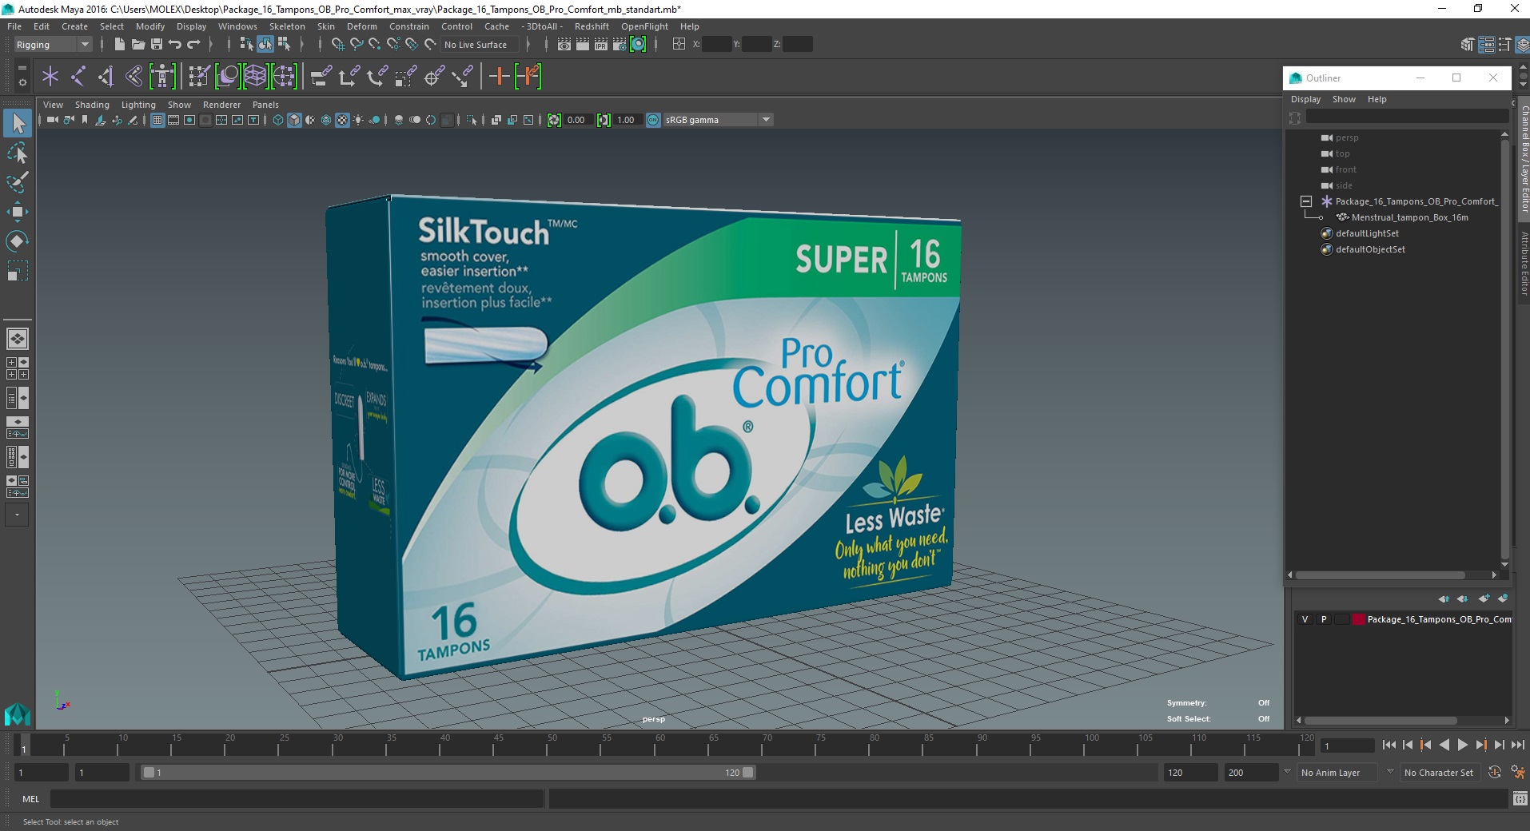Select defaultLightSet in Outliner
This screenshot has width=1530, height=831.
pos(1367,233)
